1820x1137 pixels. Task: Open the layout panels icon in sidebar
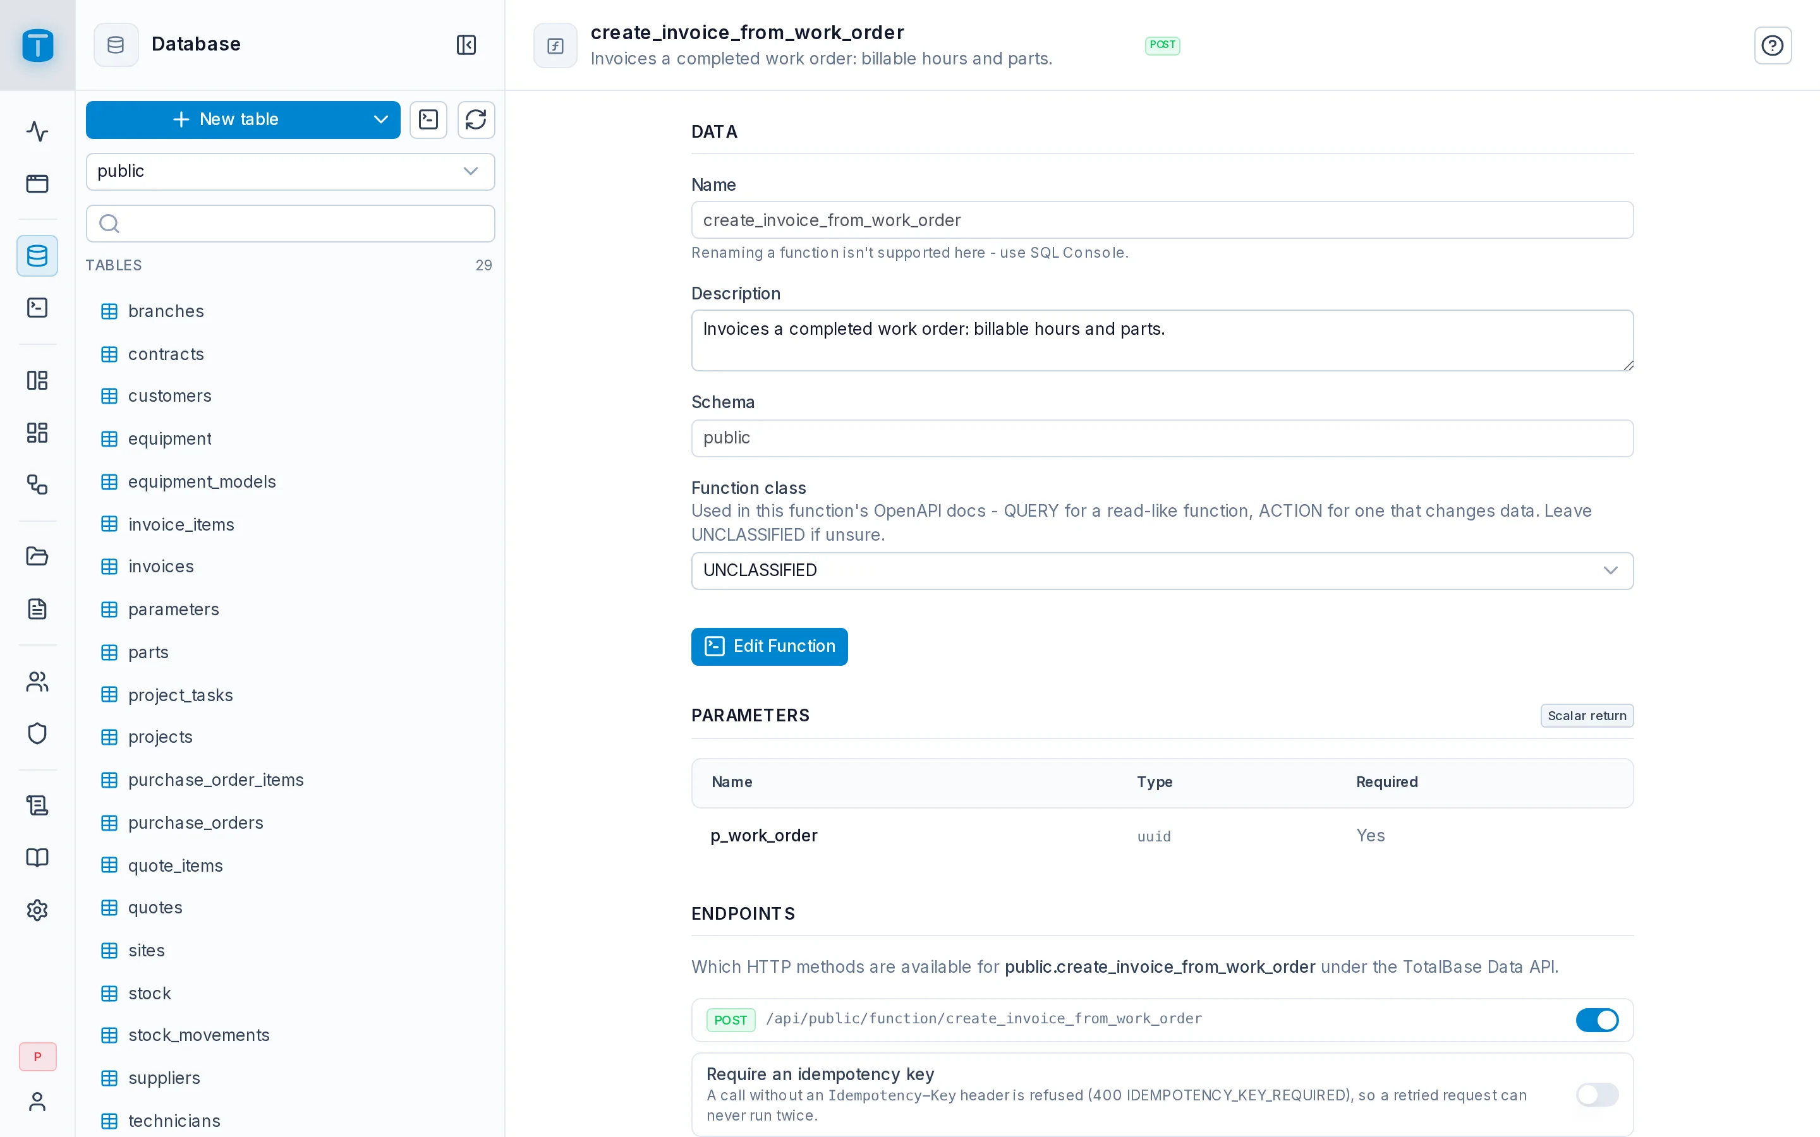(x=38, y=380)
